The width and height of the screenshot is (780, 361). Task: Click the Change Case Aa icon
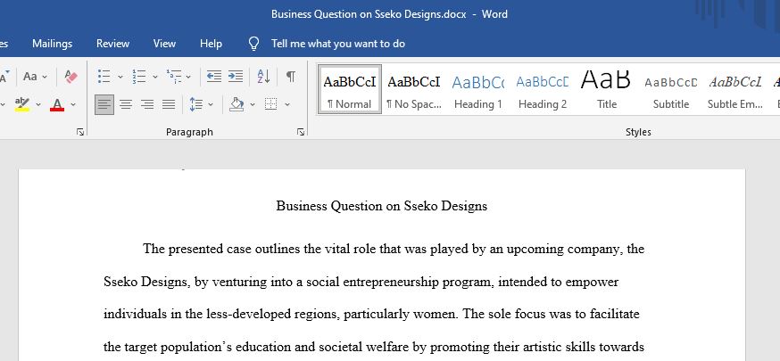[x=30, y=77]
